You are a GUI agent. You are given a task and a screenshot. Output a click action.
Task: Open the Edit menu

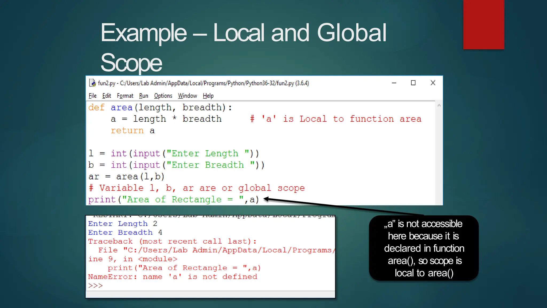pos(107,96)
